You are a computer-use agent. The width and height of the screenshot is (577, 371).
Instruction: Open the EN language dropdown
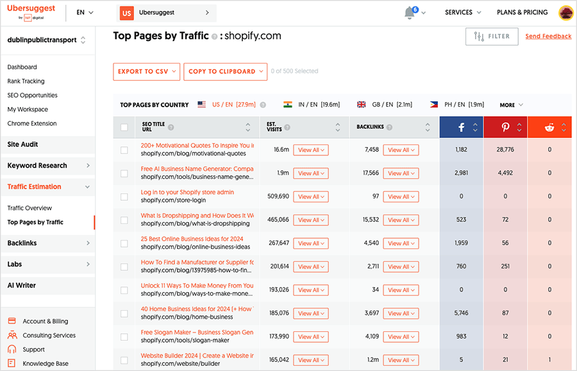[x=85, y=13]
